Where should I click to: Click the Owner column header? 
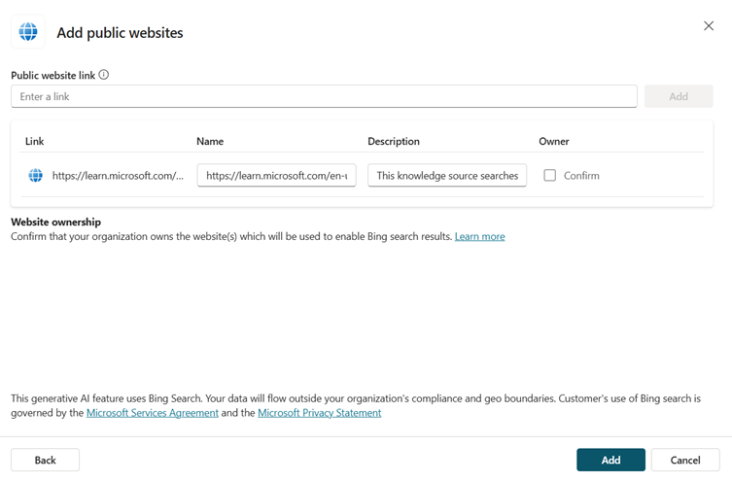(x=554, y=141)
